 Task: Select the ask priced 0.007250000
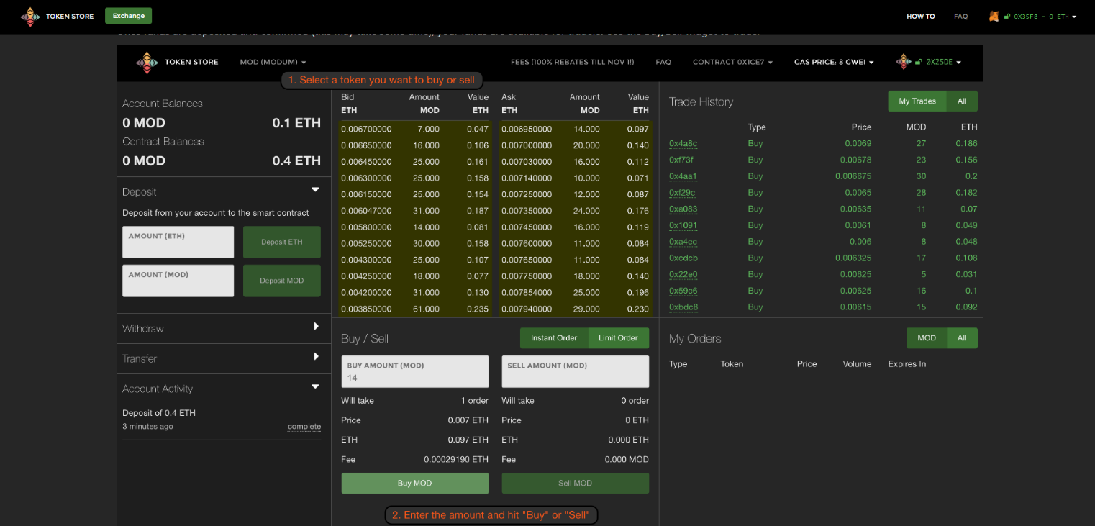(576, 194)
